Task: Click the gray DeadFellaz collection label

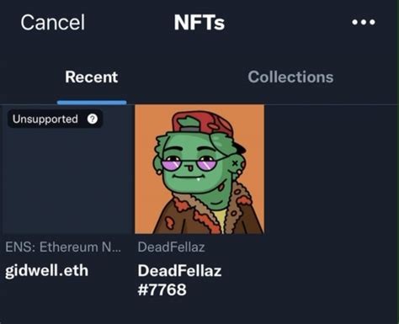Action: click(171, 247)
